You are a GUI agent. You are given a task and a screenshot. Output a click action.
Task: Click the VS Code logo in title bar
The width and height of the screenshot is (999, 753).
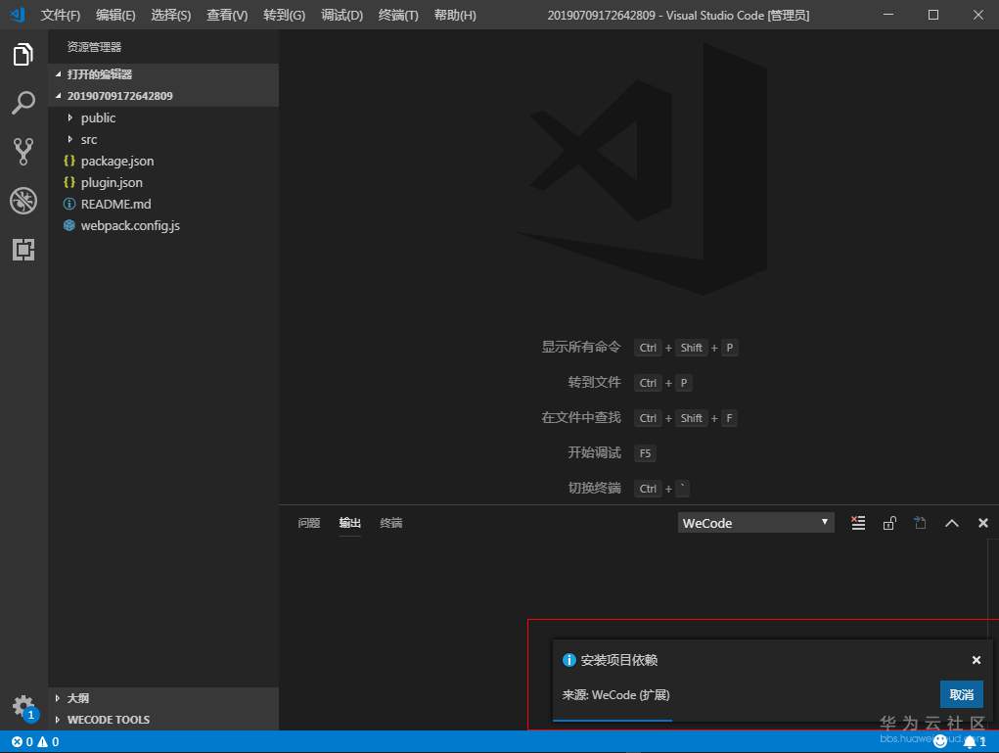click(18, 14)
